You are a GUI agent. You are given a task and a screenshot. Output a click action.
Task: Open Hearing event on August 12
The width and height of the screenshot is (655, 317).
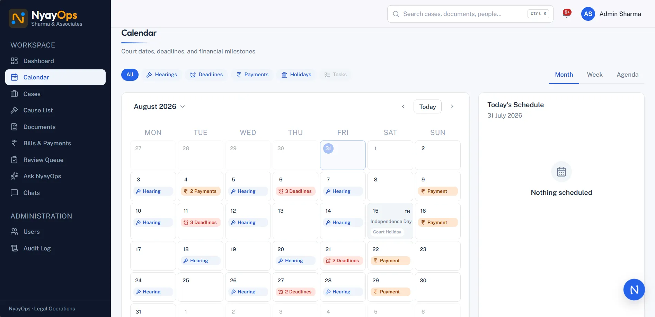pyautogui.click(x=248, y=222)
